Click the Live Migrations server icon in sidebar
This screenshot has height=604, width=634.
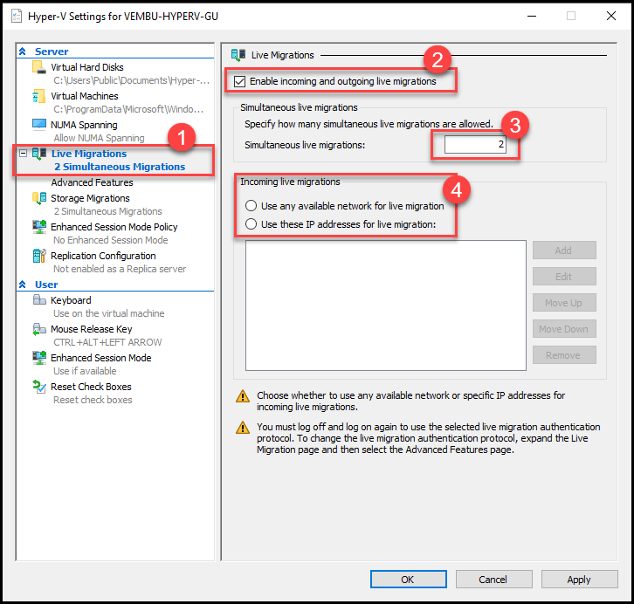(x=38, y=154)
